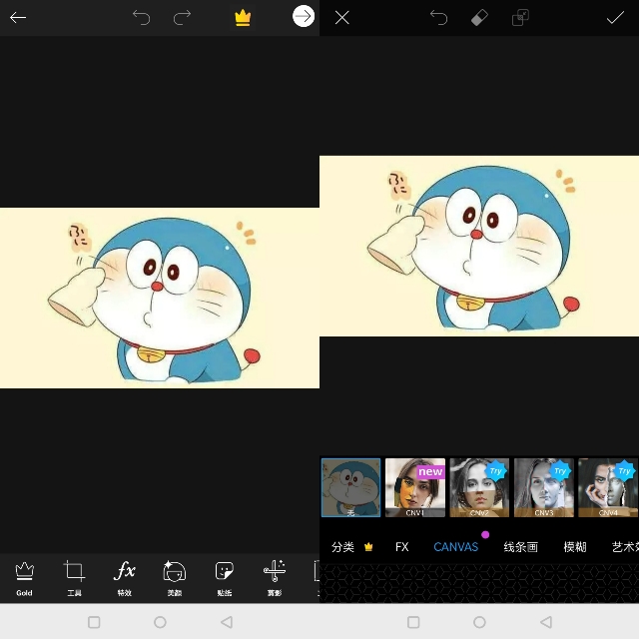Choose the CNV2 effect thumbnail
Image resolution: width=639 pixels, height=639 pixels.
point(479,488)
